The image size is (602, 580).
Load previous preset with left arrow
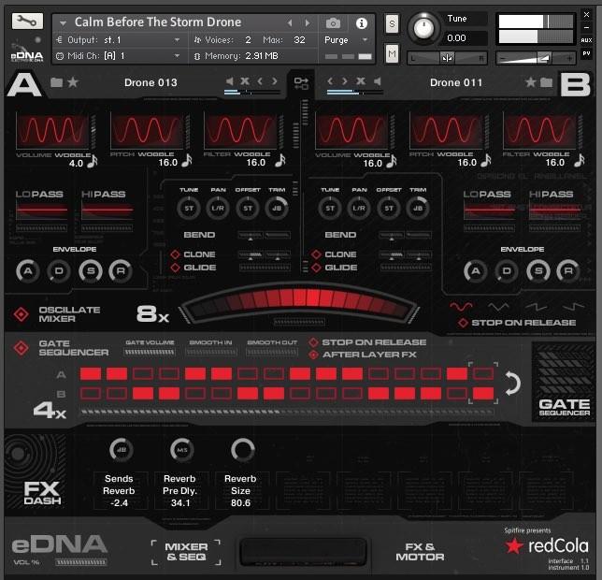(290, 23)
